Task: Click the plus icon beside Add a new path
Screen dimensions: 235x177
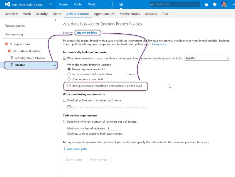Action: pos(64,149)
